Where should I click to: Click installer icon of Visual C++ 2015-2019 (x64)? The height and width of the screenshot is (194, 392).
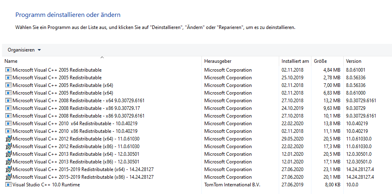[8, 169]
